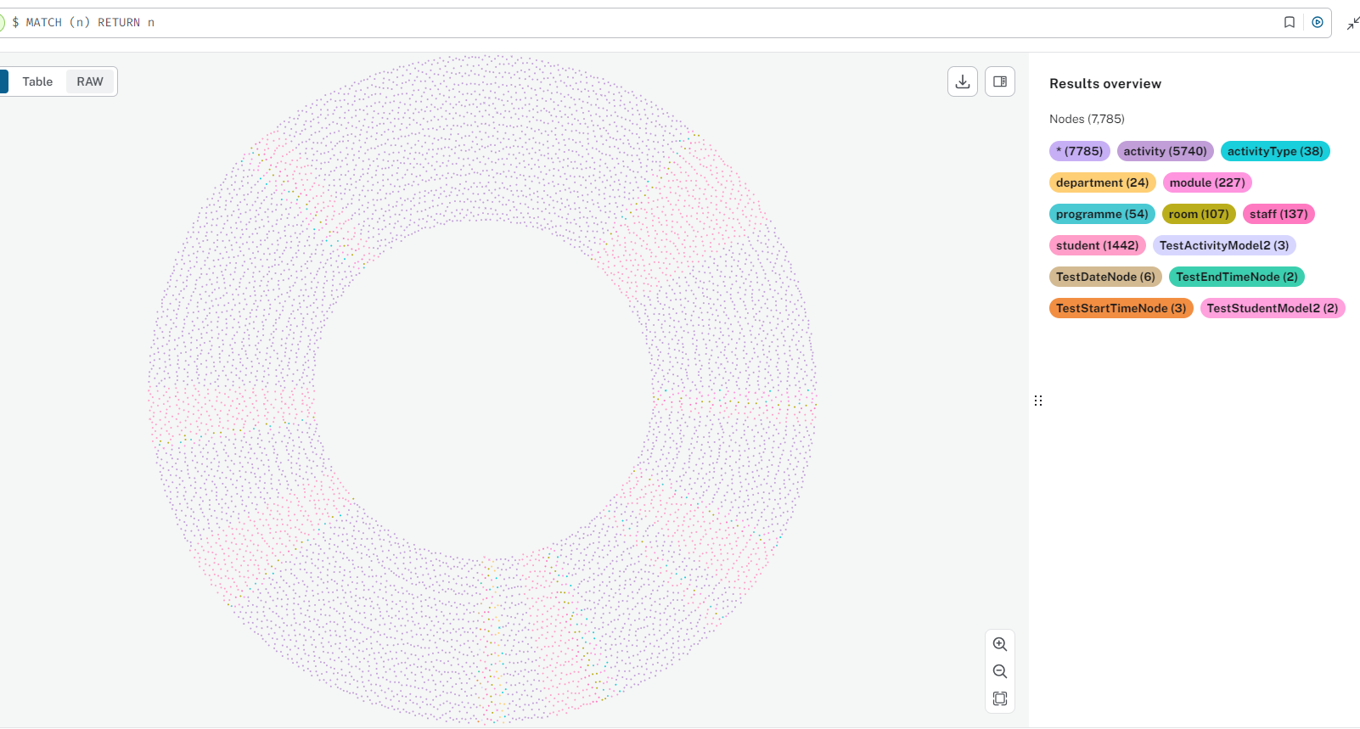Select the * (7785) all-nodes chip

click(x=1079, y=151)
